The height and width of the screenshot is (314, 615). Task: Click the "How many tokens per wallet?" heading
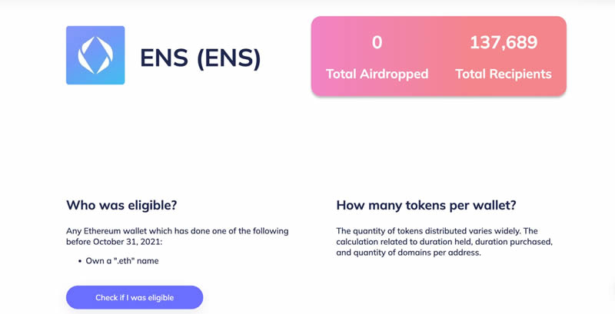coord(426,206)
